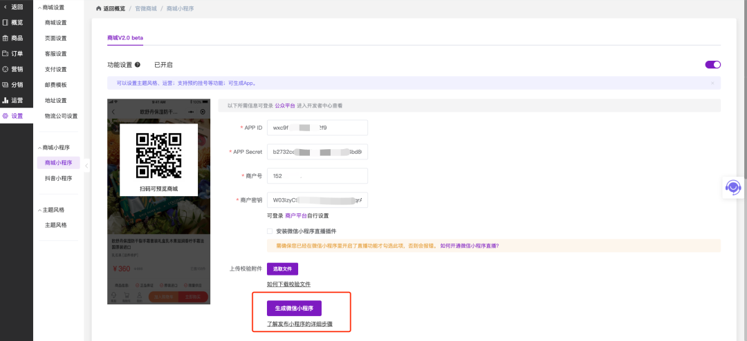Collapse the 商城小程序 menu group
Screen dimensions: 747x341
[x=39, y=148]
